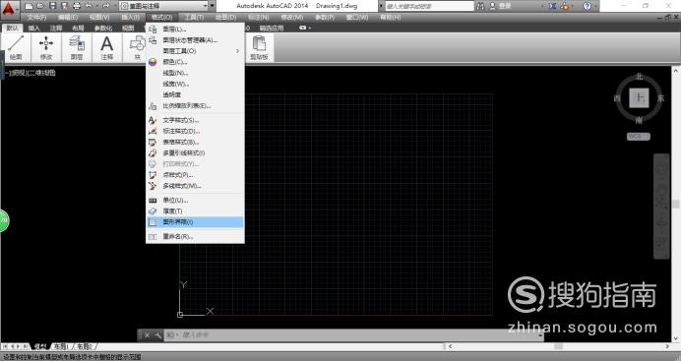Click the ViewCube top face
The width and height of the screenshot is (681, 361).
(639, 98)
